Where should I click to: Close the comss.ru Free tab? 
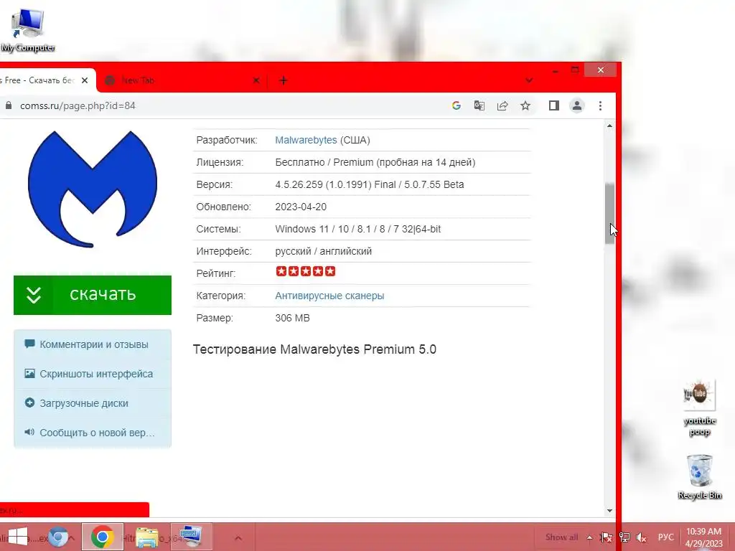click(x=85, y=80)
